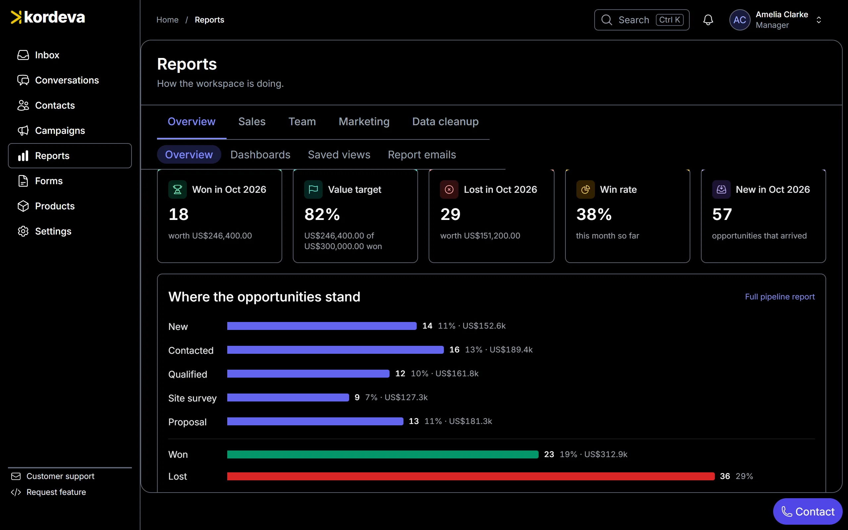Click the trophy icon on Won card
The width and height of the screenshot is (848, 530).
[178, 189]
